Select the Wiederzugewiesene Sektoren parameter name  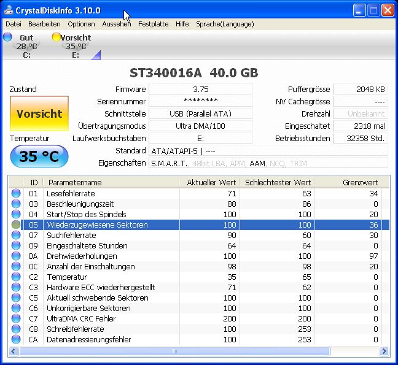(x=97, y=225)
